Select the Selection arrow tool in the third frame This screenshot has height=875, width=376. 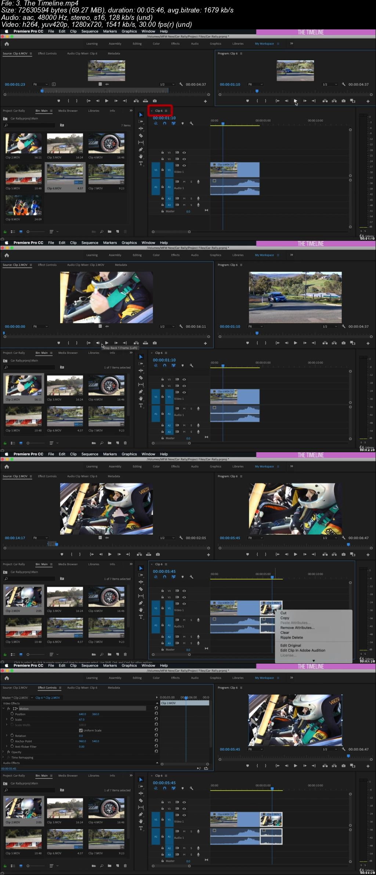click(141, 568)
